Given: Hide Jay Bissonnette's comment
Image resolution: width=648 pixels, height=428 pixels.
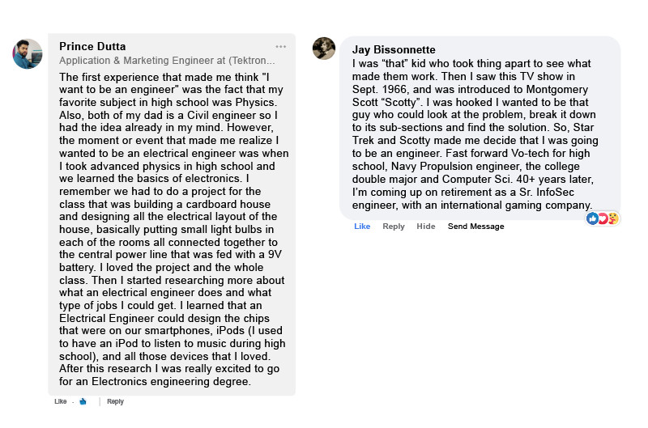Looking at the screenshot, I should coord(426,227).
